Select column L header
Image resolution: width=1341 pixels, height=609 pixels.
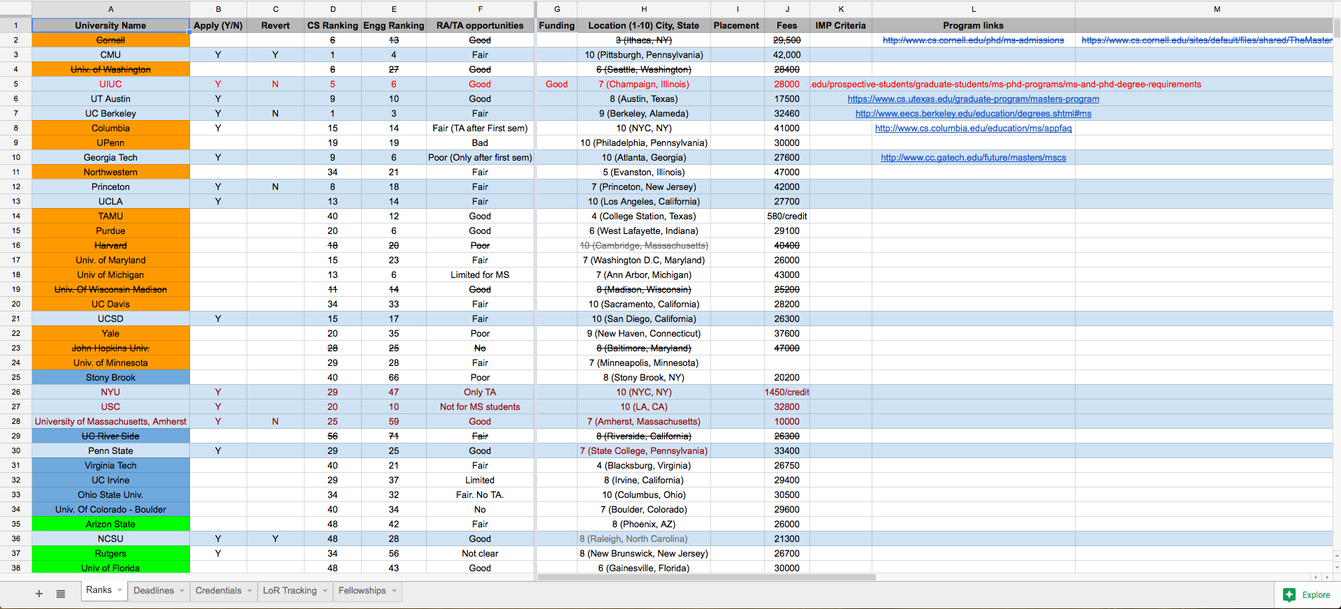click(973, 9)
